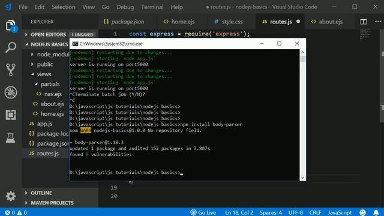Click the split editor icon

(364, 22)
